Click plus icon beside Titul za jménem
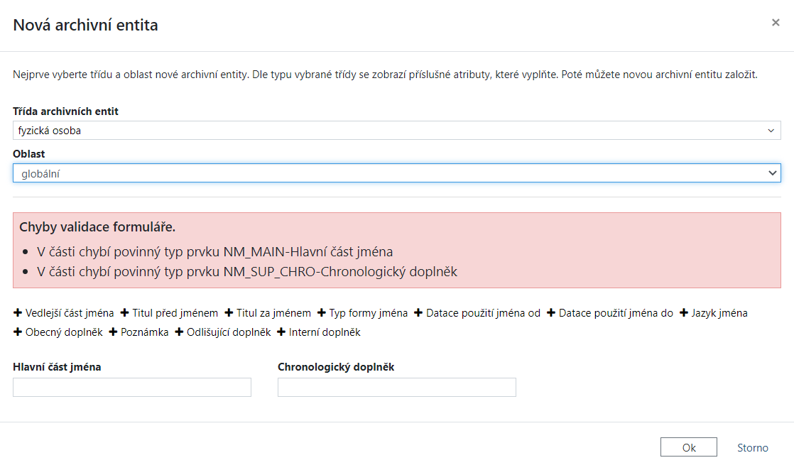This screenshot has height=470, width=794. tap(229, 313)
